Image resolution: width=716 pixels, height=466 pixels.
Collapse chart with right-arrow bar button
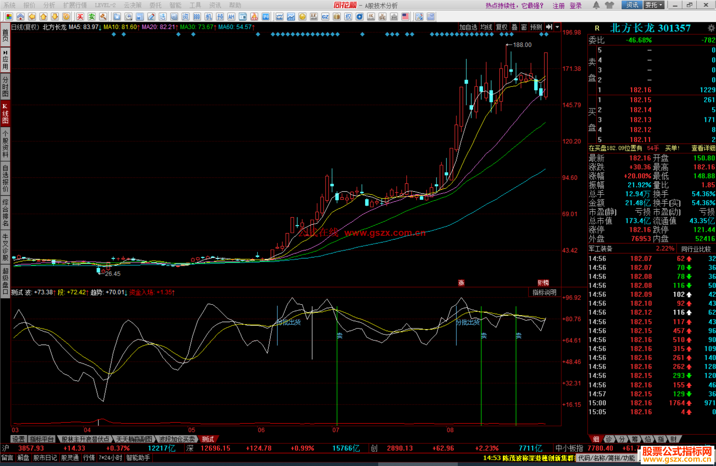(549, 27)
